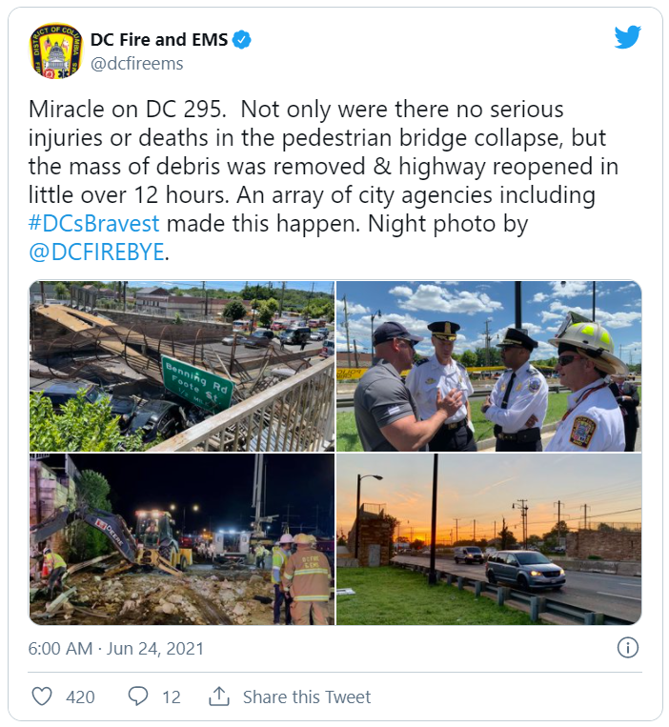Click the share upload arrow icon

click(219, 696)
